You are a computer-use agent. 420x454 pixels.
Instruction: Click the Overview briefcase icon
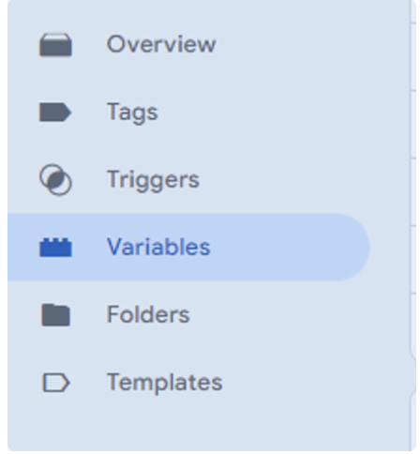click(55, 45)
